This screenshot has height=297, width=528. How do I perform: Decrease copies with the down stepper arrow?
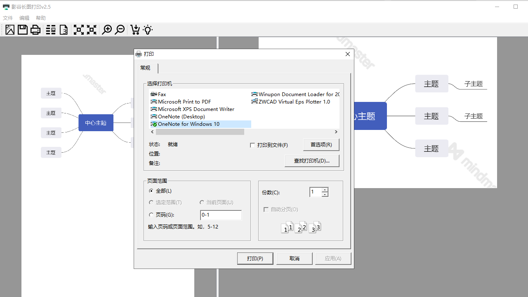tap(325, 194)
